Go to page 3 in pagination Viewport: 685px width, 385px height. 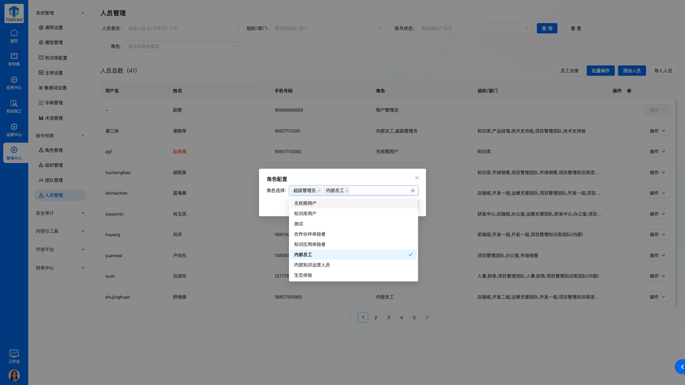click(x=388, y=317)
